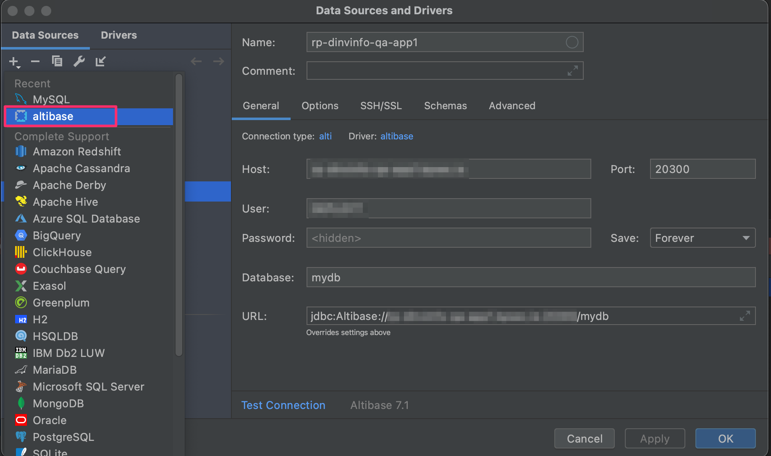Edit the Database field mydb
The height and width of the screenshot is (456, 771).
(x=531, y=277)
